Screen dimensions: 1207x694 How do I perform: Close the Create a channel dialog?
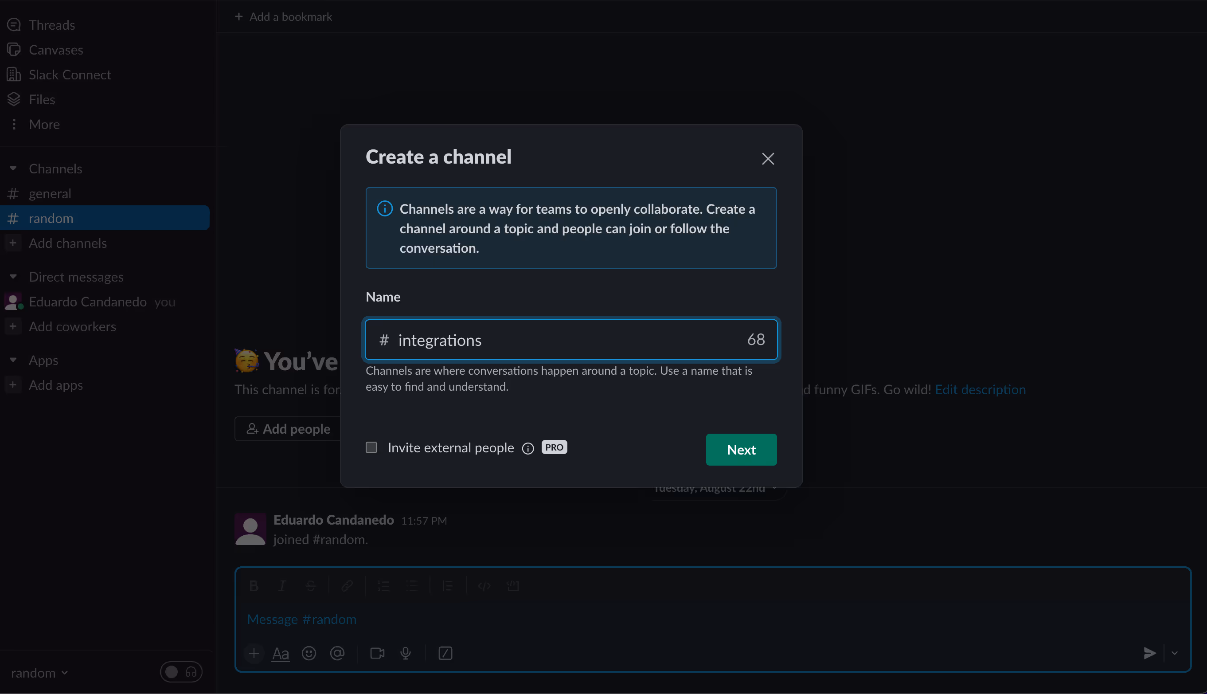pyautogui.click(x=767, y=159)
